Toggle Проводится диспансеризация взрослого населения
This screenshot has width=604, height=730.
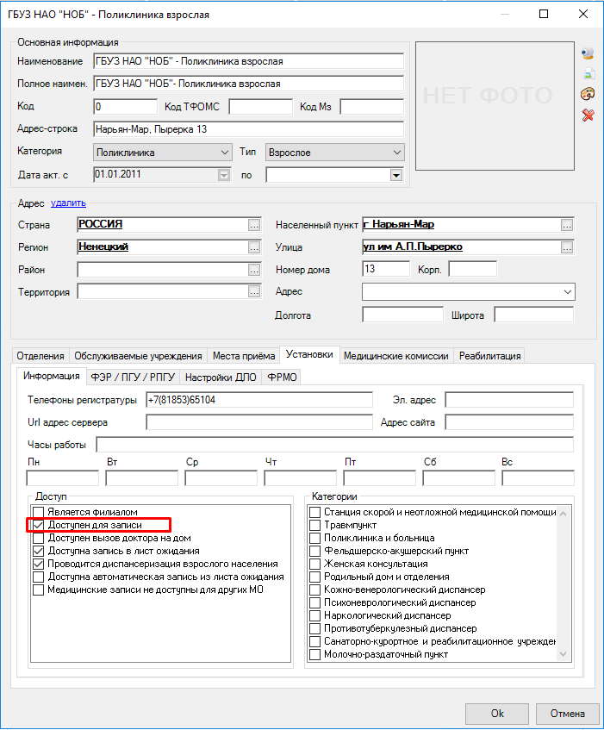pyautogui.click(x=39, y=564)
